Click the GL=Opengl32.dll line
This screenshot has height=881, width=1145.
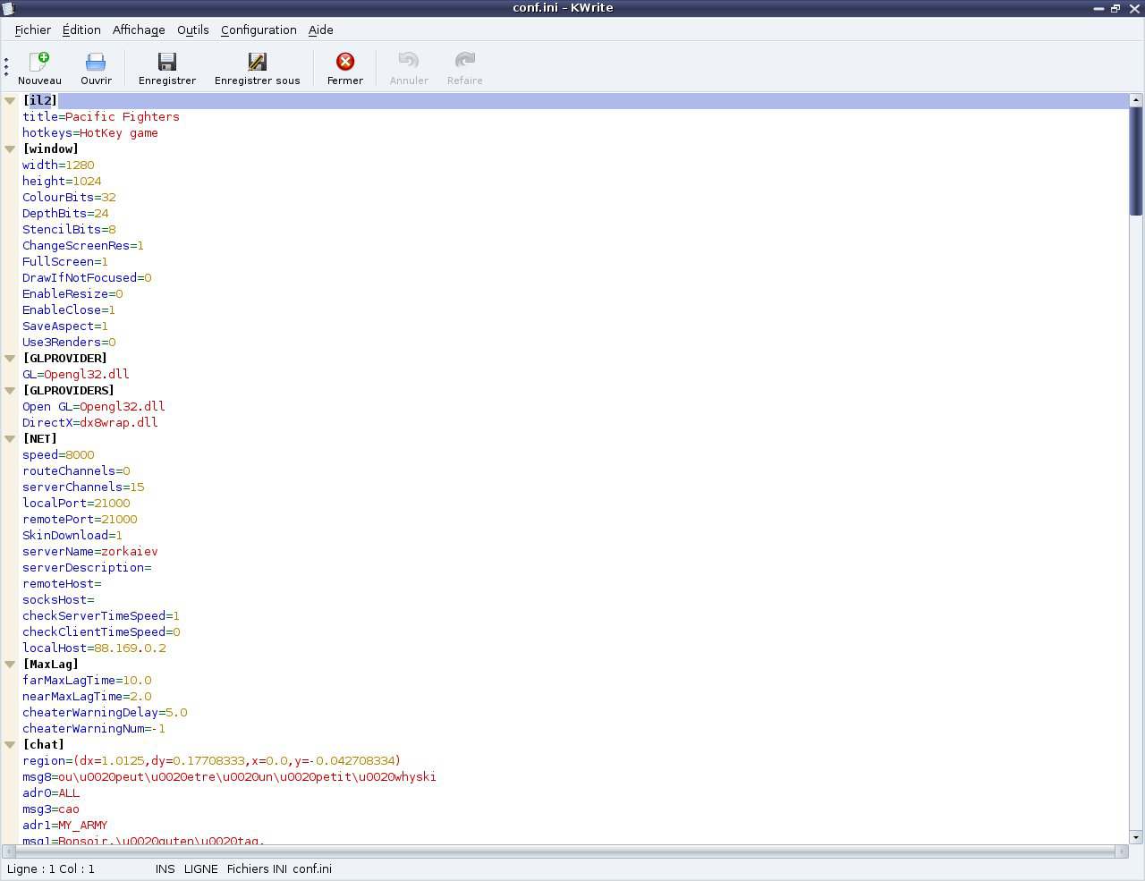point(76,375)
